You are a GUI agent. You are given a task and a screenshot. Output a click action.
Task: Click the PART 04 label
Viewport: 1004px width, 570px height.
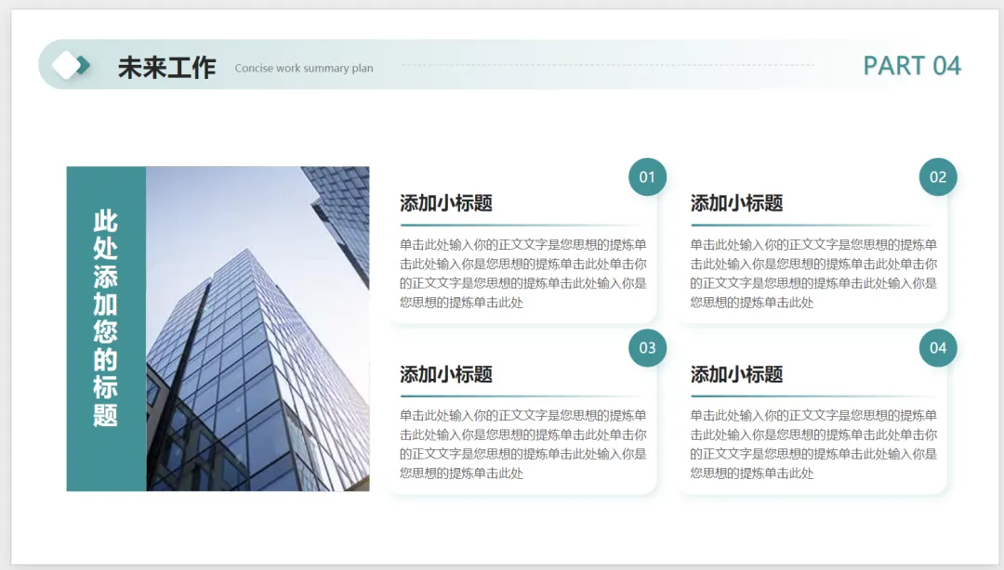click(911, 65)
